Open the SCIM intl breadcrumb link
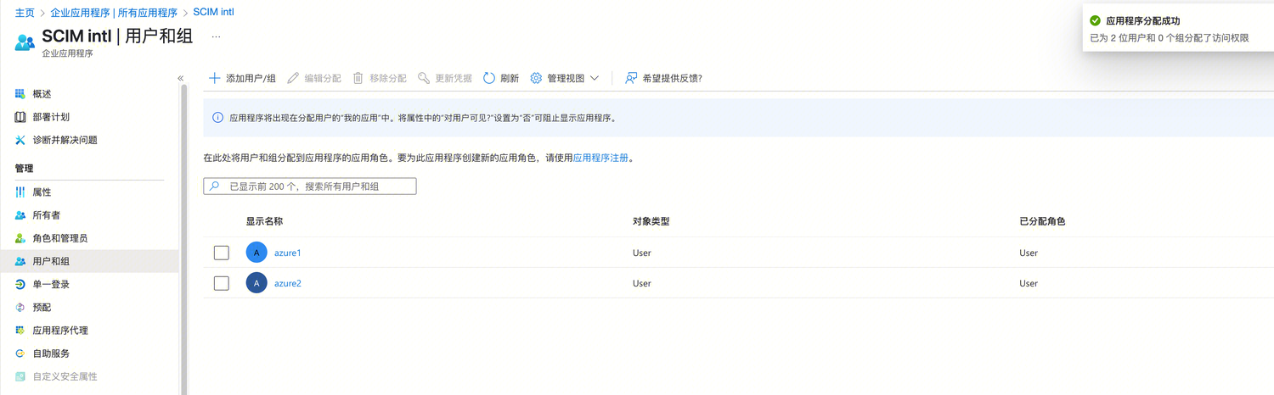1274x395 pixels. [213, 13]
